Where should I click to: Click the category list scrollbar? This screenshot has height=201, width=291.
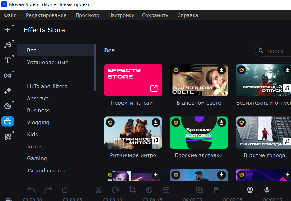[95, 67]
